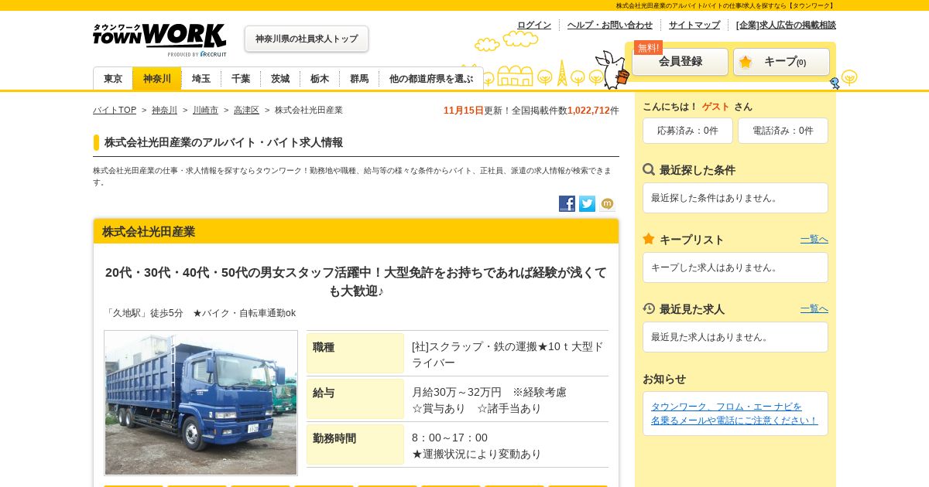Select 栃木 region tab

click(x=320, y=79)
